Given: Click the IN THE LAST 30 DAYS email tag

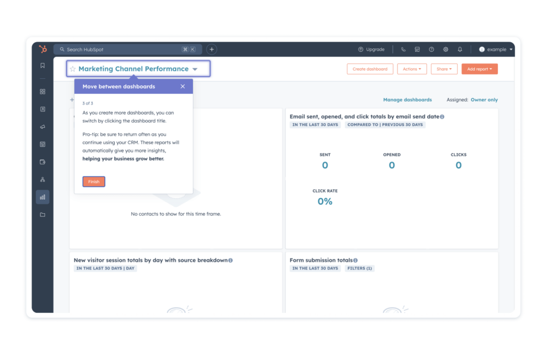Looking at the screenshot, I should point(315,125).
